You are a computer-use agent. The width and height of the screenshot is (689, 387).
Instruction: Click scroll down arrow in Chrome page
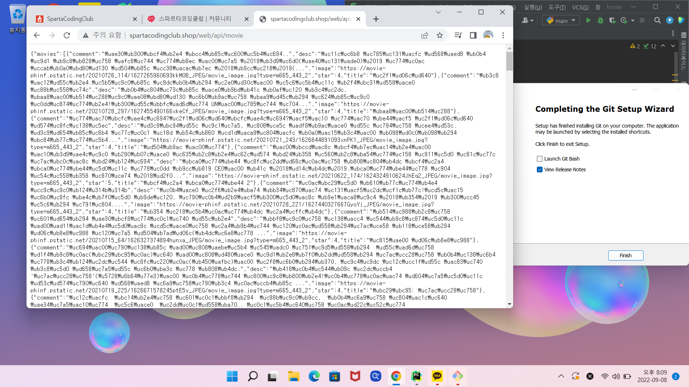(510, 304)
